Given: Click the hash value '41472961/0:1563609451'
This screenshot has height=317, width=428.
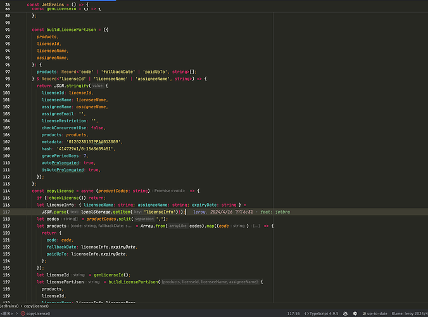Looking at the screenshot, I should (85, 148).
